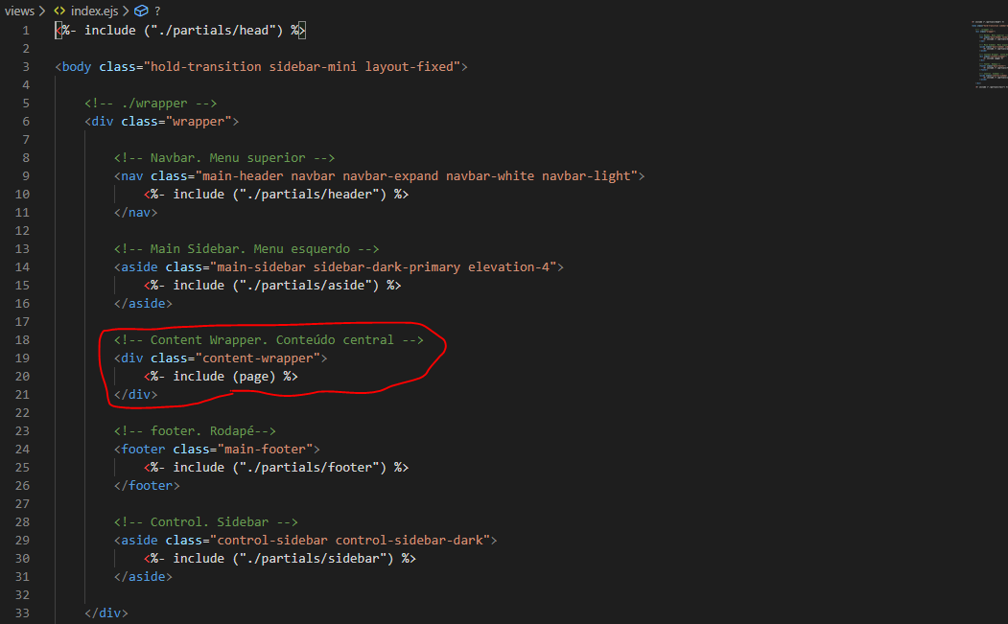Click the 'Control. Sidebar' comment
Image resolution: width=1008 pixels, height=624 pixels.
(205, 522)
